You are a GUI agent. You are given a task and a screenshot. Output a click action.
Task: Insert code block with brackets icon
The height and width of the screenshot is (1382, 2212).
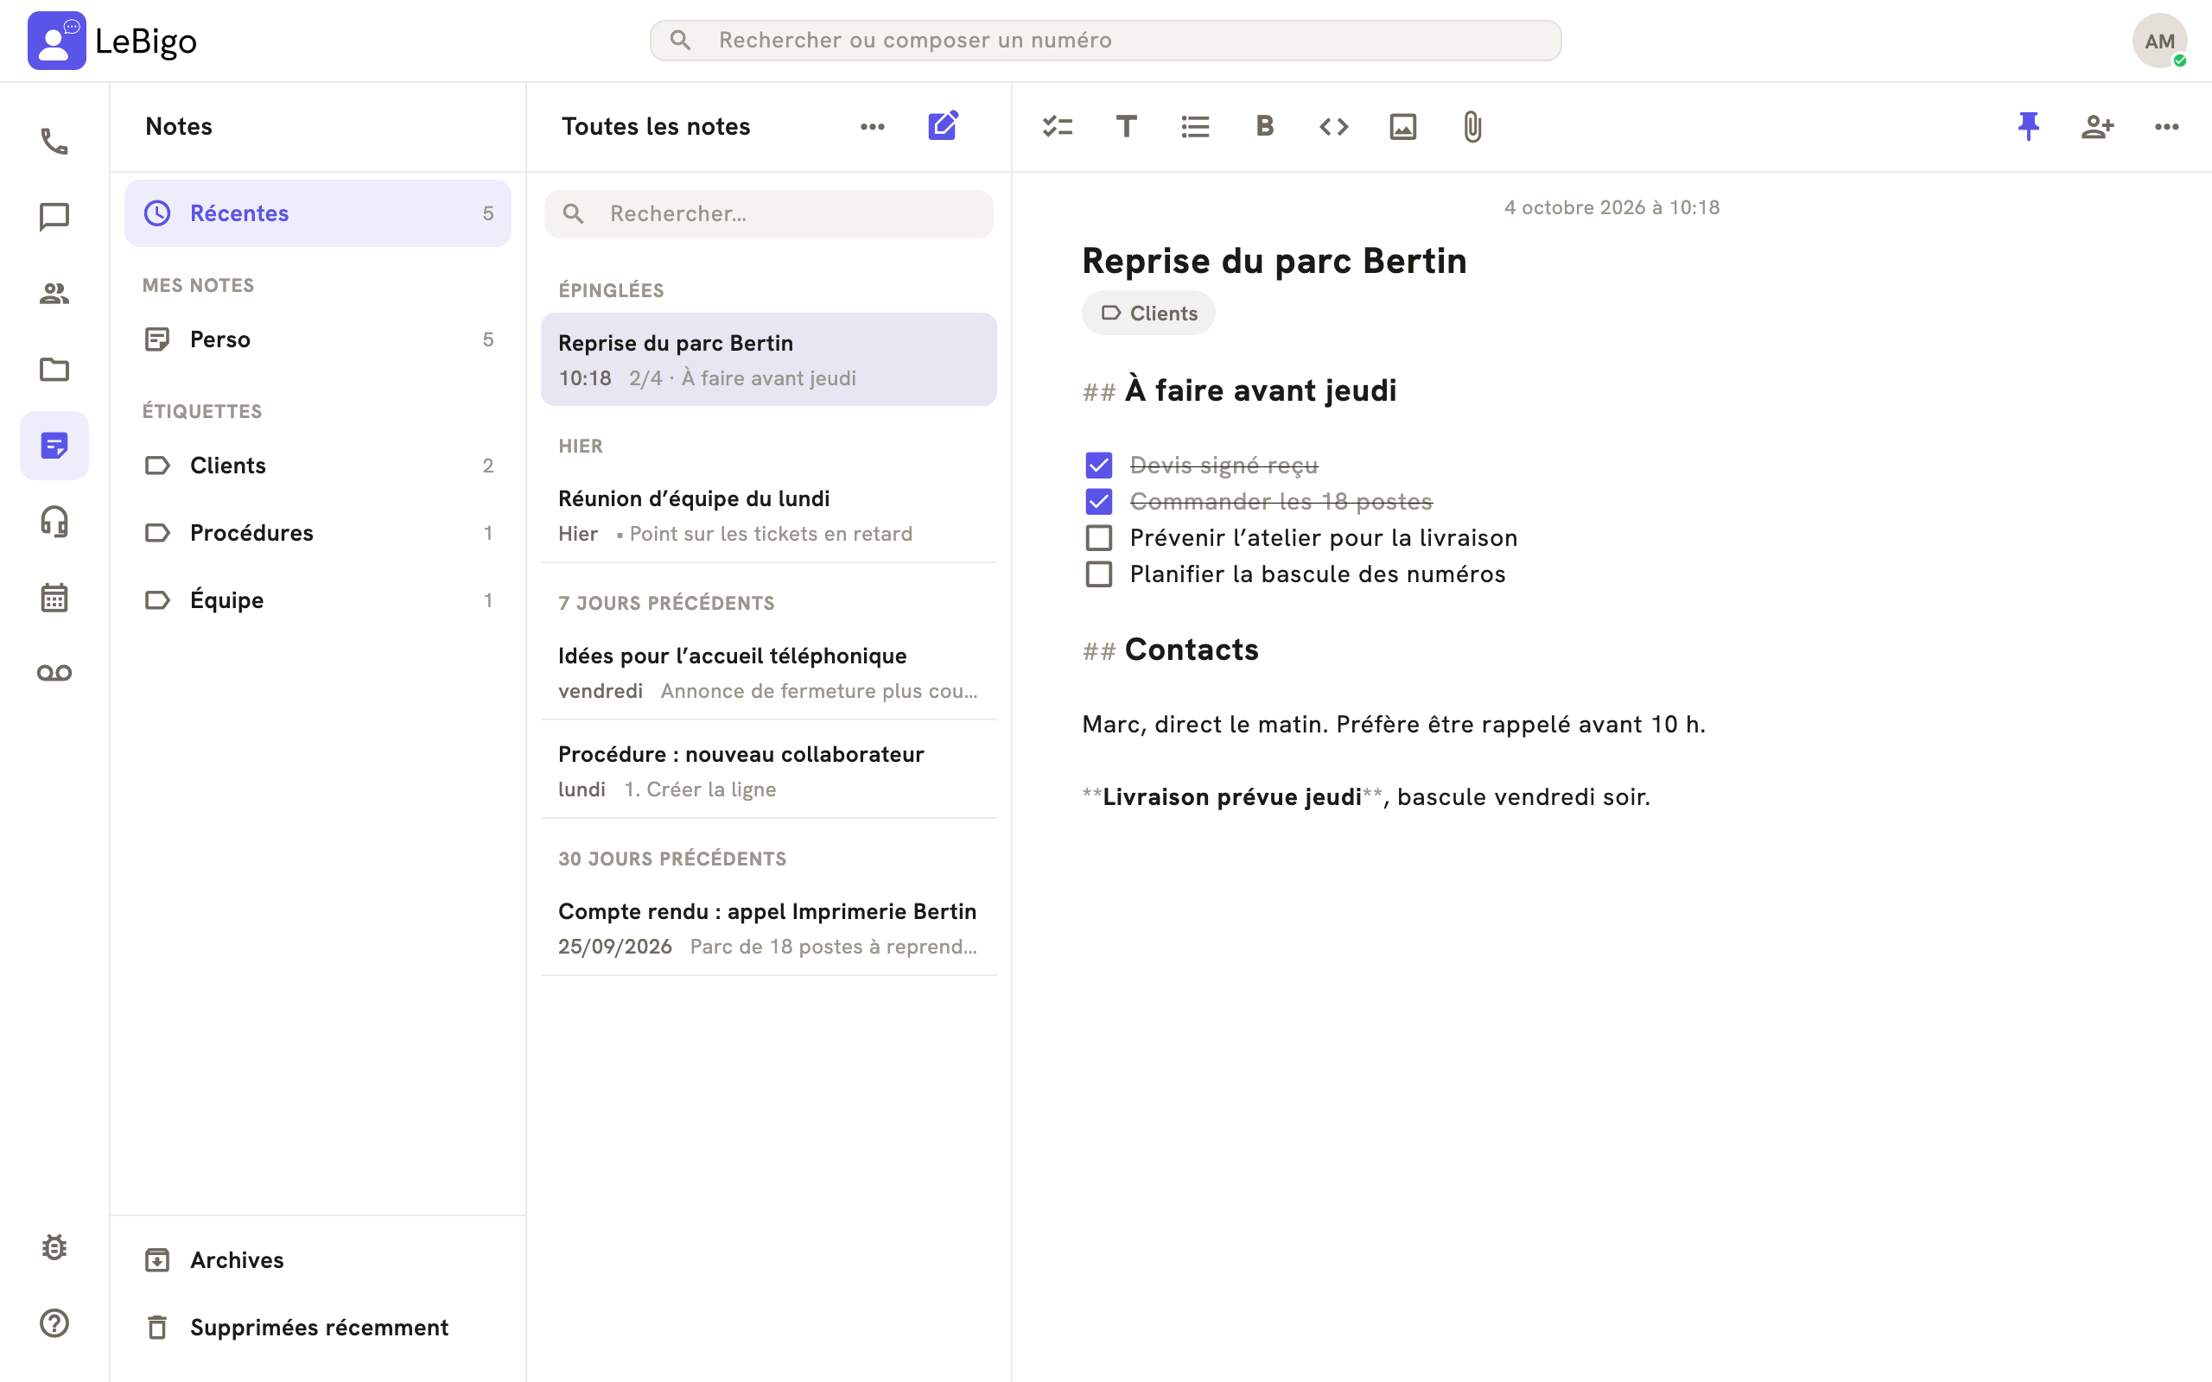click(1333, 126)
